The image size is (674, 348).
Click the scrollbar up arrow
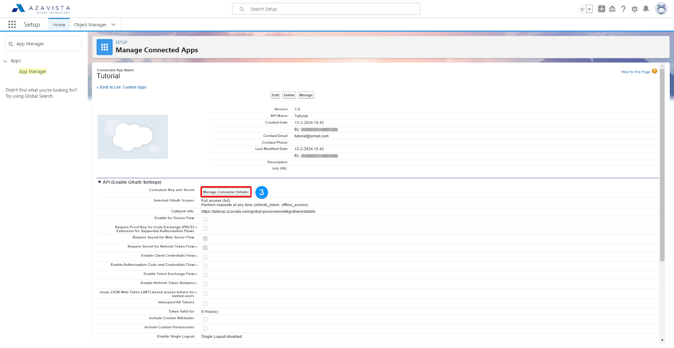662,66
